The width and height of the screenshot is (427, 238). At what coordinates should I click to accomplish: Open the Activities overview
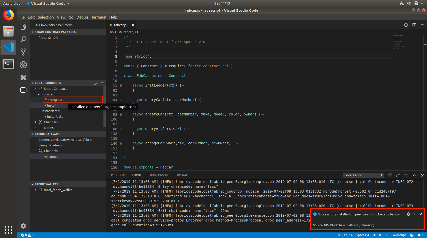12,3
